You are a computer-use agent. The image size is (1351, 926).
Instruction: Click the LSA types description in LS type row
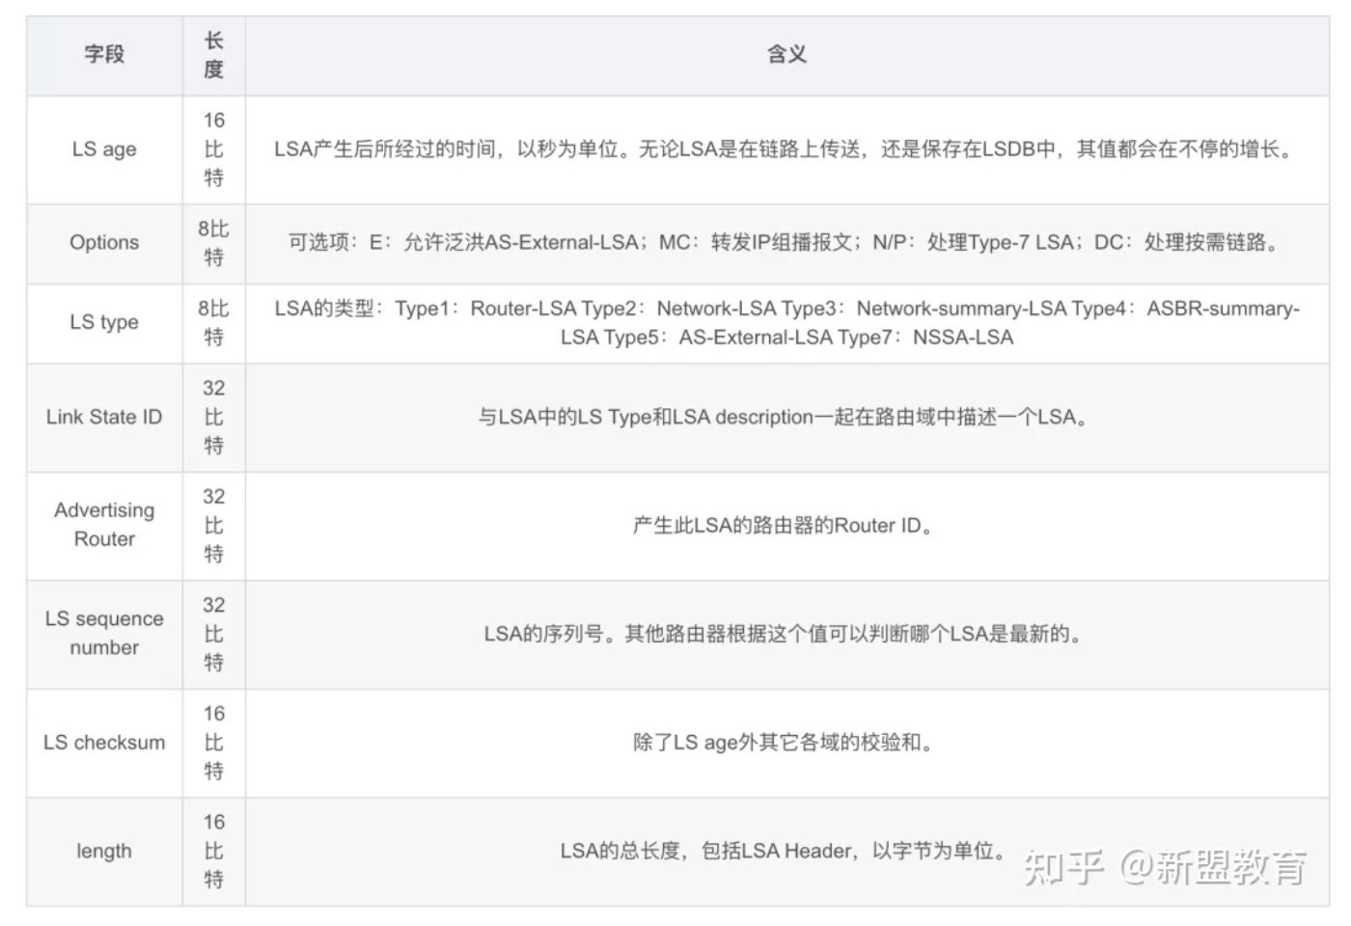[x=786, y=323]
